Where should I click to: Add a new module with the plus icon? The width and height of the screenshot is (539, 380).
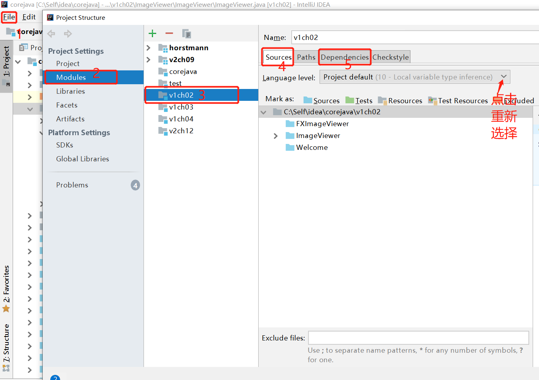click(x=152, y=33)
